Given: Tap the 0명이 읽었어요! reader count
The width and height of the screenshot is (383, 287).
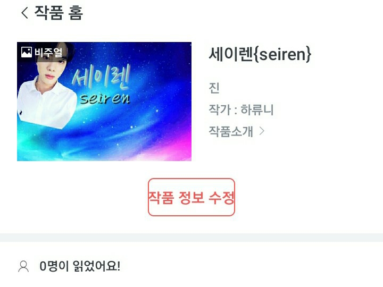Looking at the screenshot, I should pyautogui.click(x=80, y=266).
